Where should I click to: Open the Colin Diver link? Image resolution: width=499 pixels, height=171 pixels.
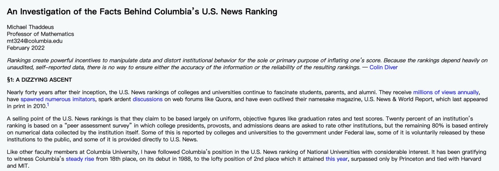[384, 67]
